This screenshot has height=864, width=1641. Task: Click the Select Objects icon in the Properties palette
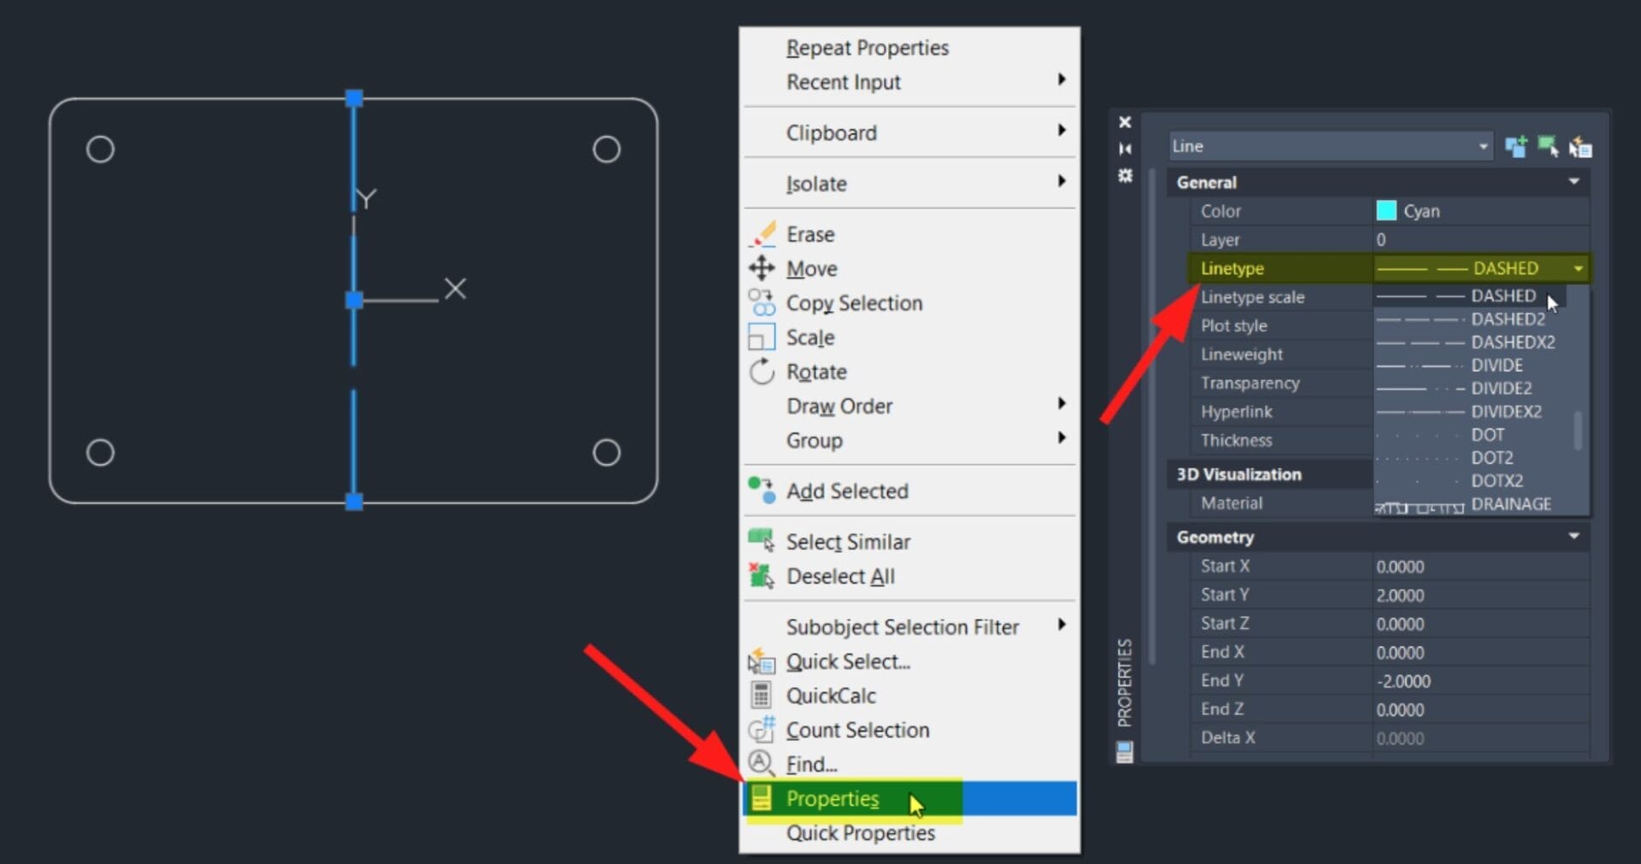pyautogui.click(x=1549, y=146)
